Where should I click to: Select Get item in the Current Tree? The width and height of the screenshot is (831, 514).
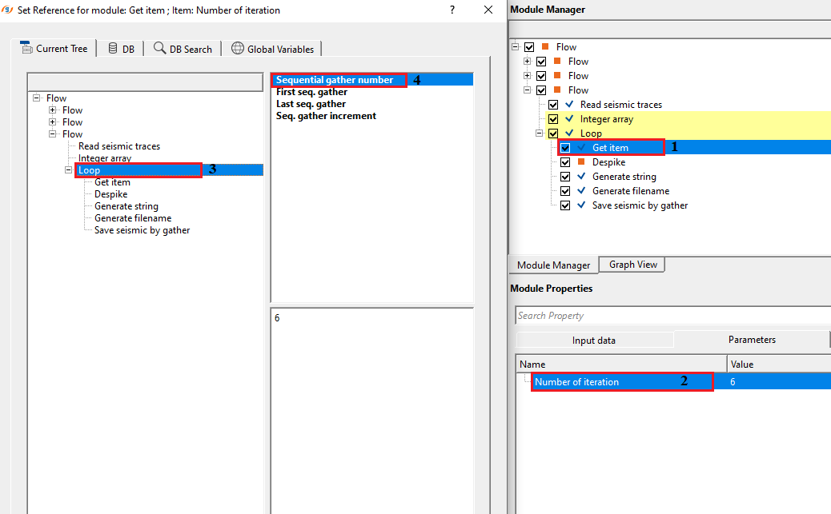[112, 182]
